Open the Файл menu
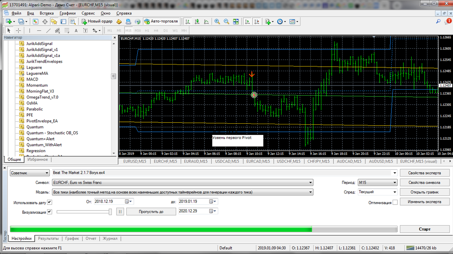 16,13
